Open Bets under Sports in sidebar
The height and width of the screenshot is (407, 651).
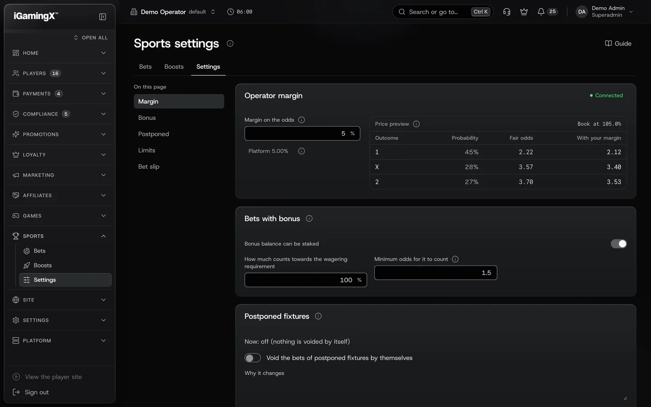(x=66, y=251)
